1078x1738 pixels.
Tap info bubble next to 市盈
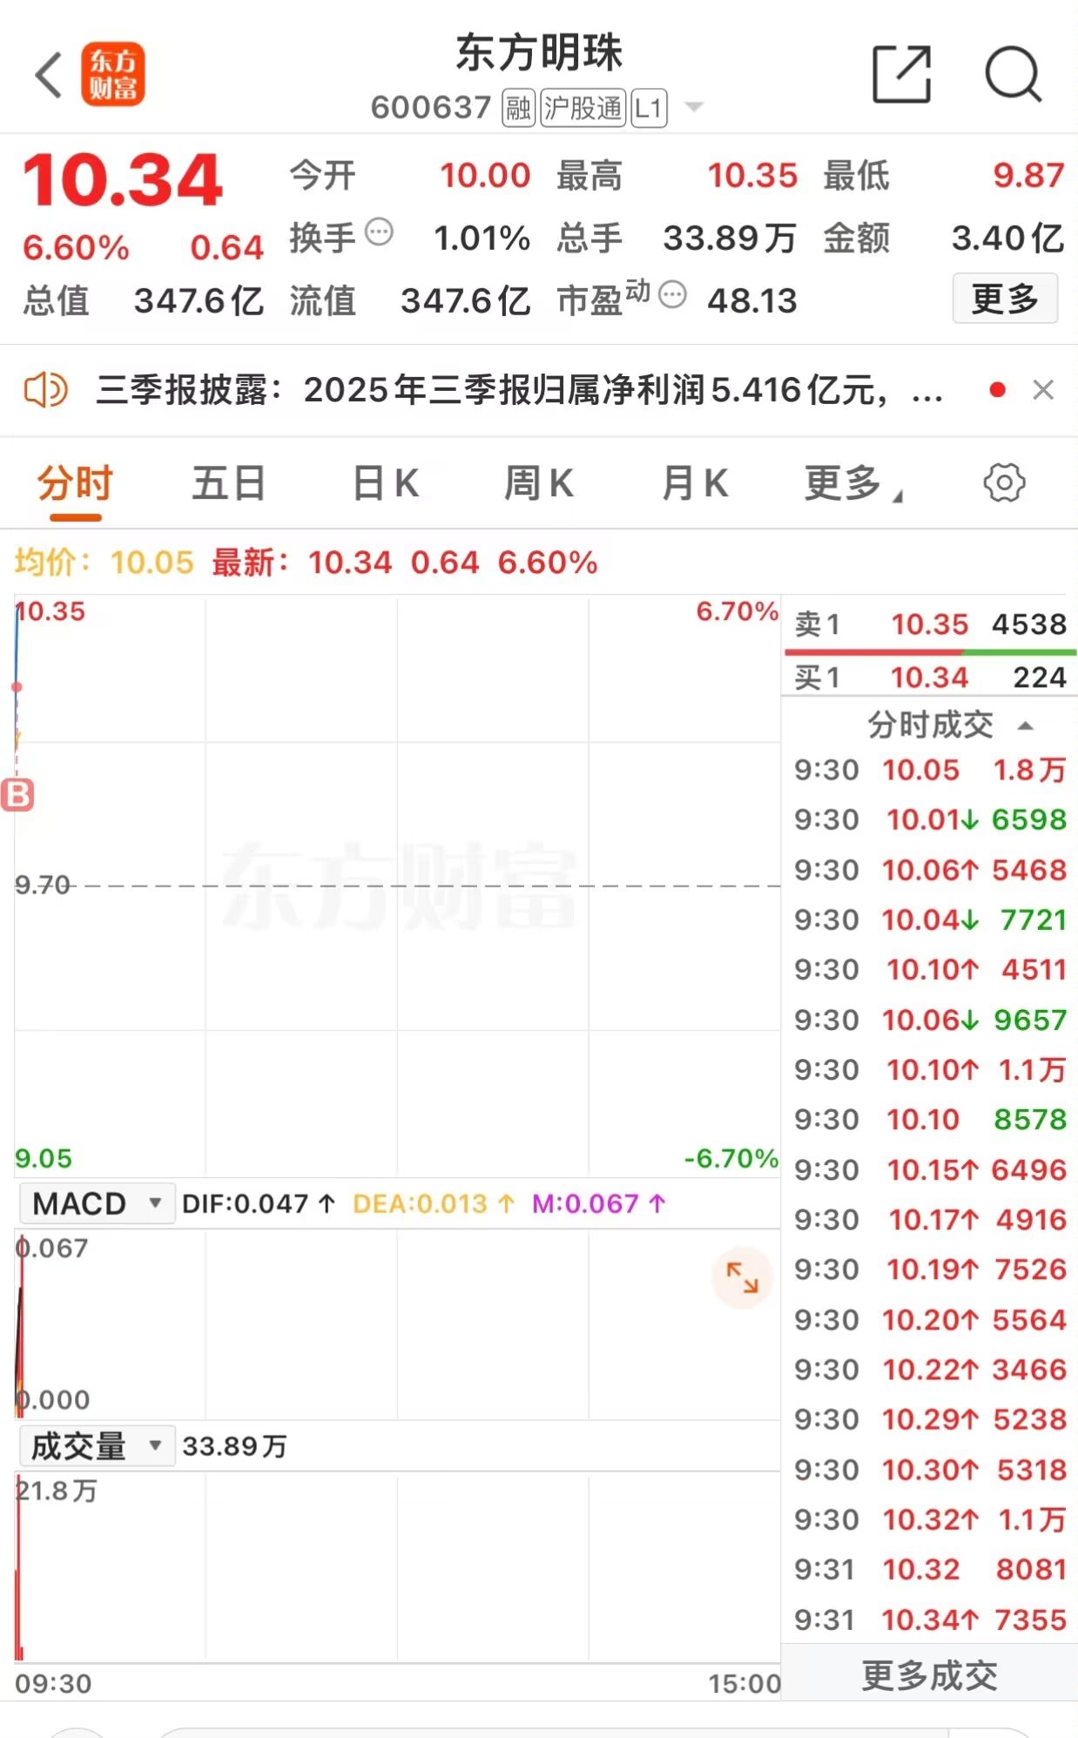click(672, 295)
